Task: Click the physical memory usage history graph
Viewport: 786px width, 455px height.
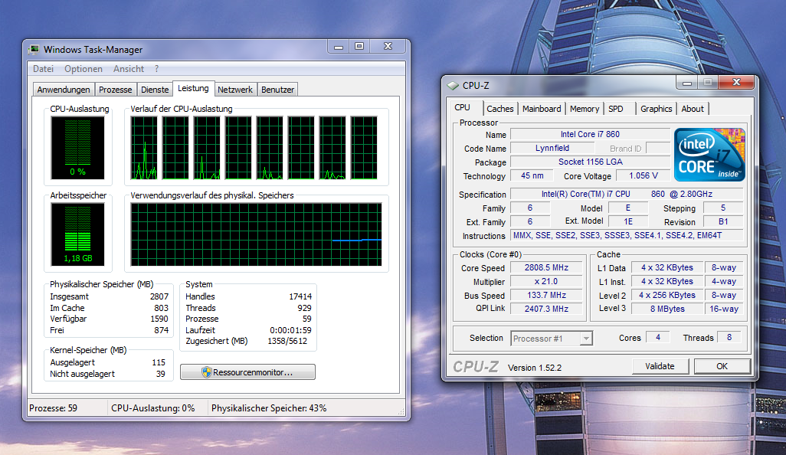Action: point(256,234)
